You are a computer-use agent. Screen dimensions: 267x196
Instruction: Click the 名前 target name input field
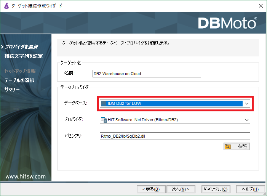tap(147, 74)
